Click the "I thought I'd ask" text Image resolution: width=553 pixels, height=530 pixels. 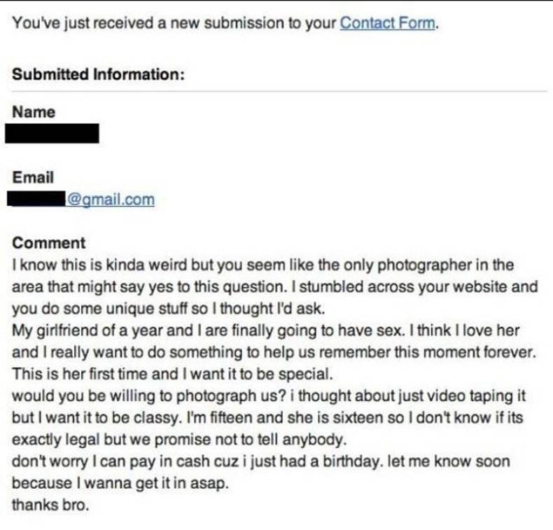(268, 309)
